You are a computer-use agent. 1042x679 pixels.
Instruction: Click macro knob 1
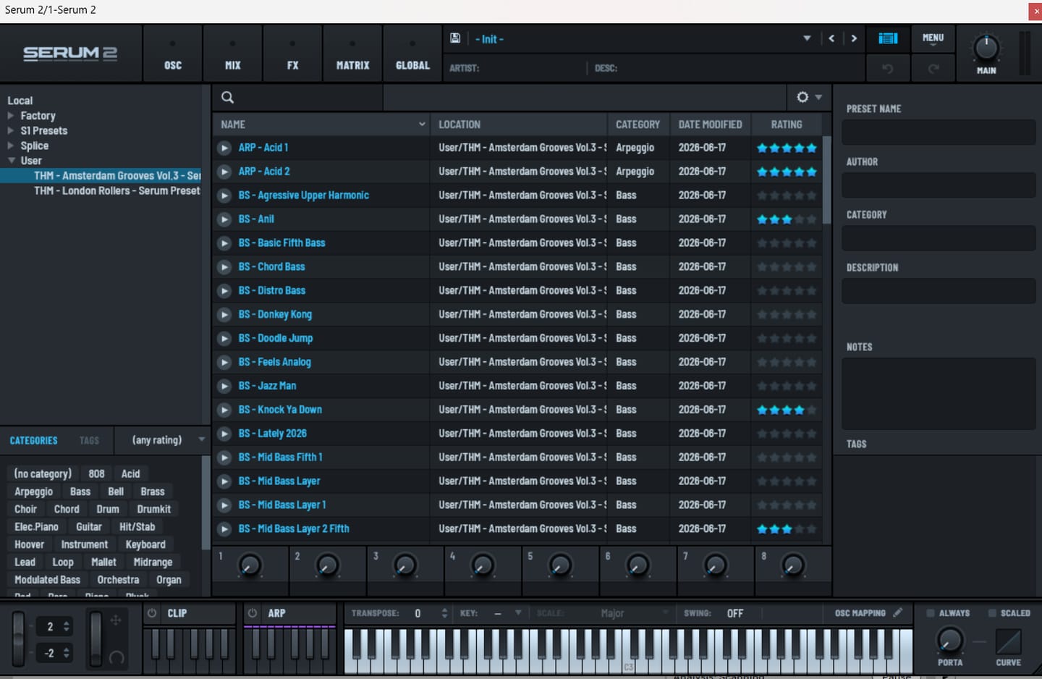250,565
